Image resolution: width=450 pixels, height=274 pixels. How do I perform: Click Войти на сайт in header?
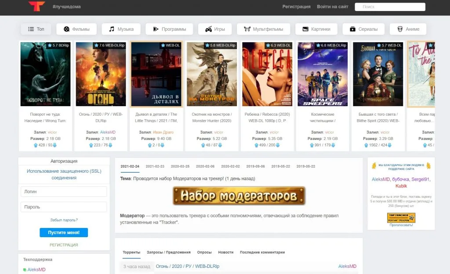(333, 7)
